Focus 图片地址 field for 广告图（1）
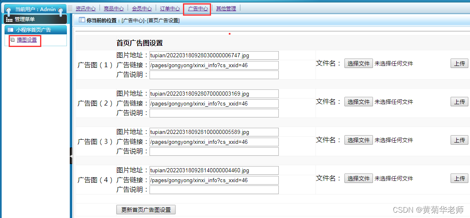 (214, 55)
